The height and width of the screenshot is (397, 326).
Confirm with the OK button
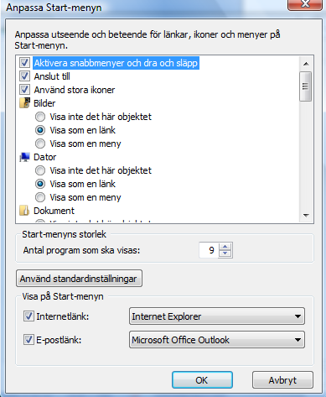pos(202,380)
